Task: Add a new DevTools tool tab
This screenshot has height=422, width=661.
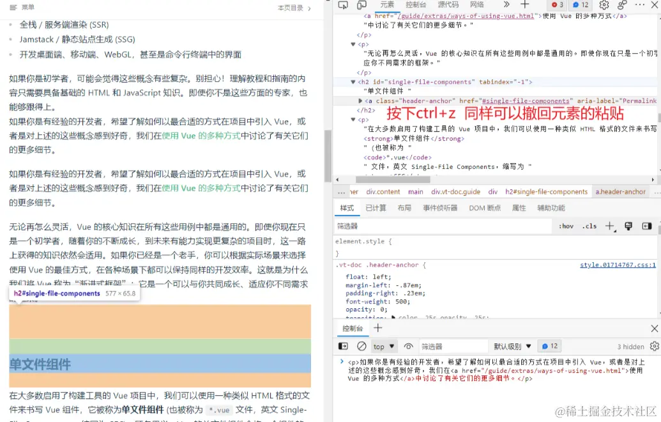Action: point(524,4)
